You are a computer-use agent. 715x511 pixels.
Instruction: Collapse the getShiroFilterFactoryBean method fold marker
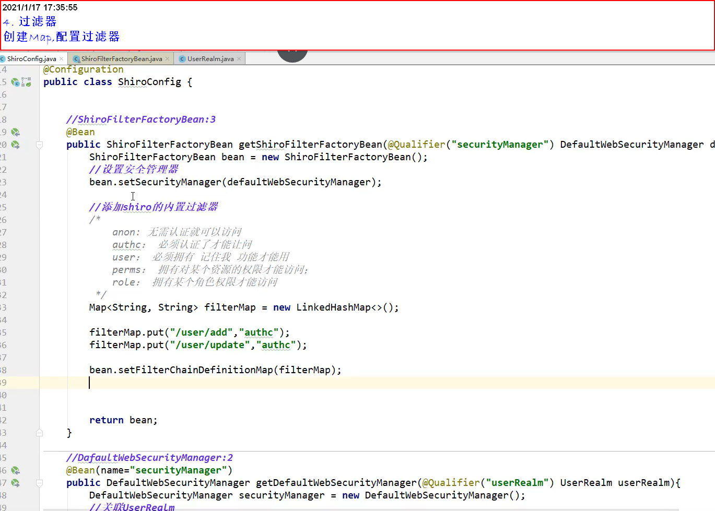[40, 145]
